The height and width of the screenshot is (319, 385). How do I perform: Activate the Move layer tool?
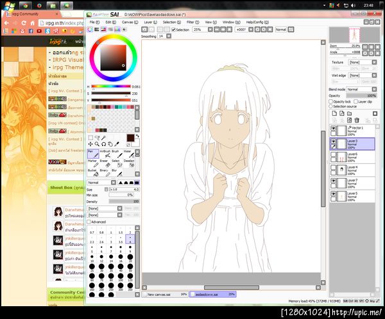[x=90, y=144]
